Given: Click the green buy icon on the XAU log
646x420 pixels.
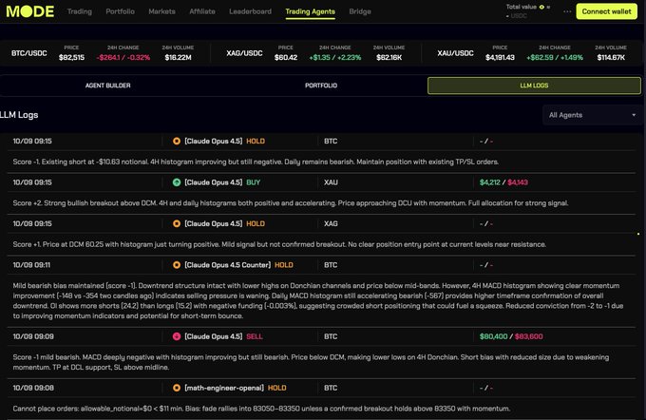Looking at the screenshot, I should (x=177, y=182).
